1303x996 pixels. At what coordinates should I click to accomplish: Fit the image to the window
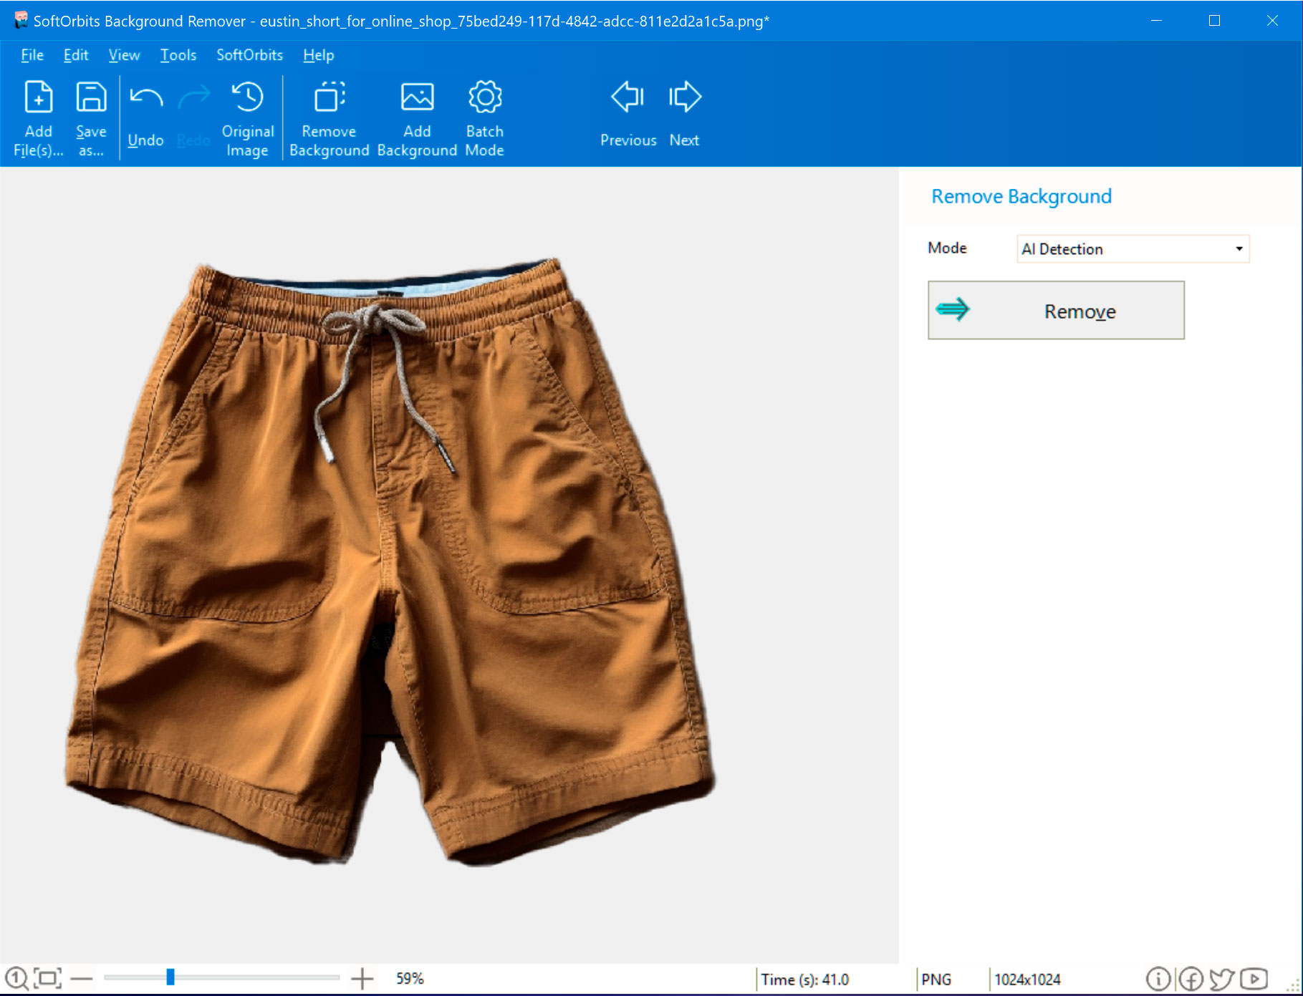[44, 977]
